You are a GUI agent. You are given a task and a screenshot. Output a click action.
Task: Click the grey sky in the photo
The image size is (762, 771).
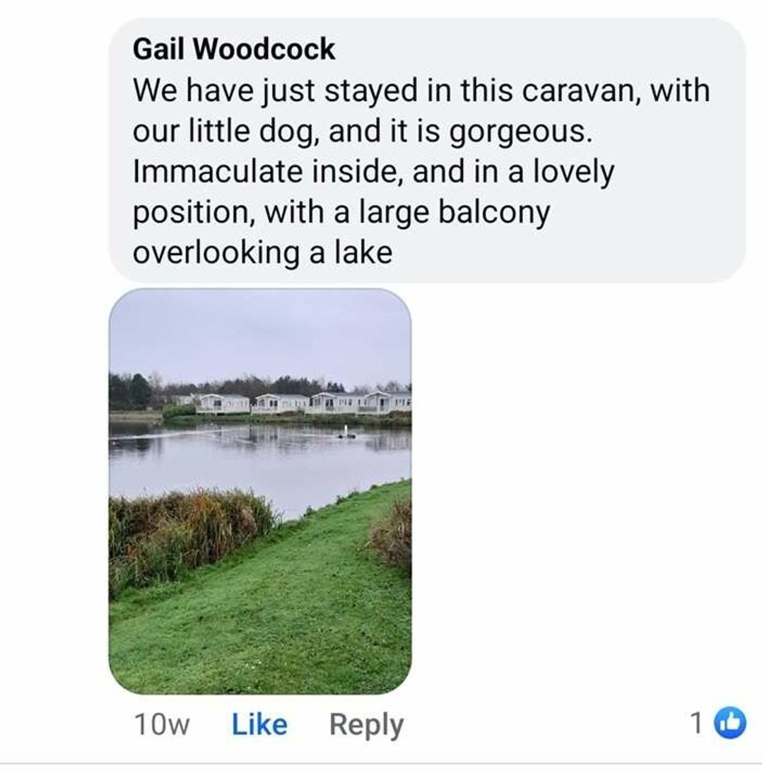pyautogui.click(x=260, y=332)
